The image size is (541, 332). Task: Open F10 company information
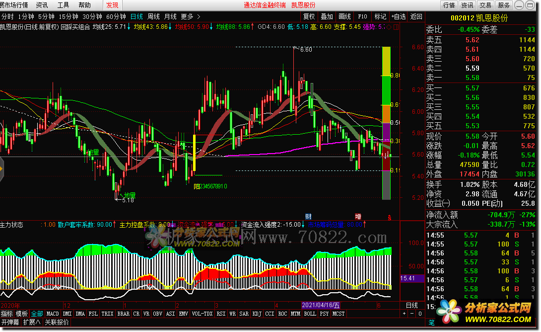point(363,16)
